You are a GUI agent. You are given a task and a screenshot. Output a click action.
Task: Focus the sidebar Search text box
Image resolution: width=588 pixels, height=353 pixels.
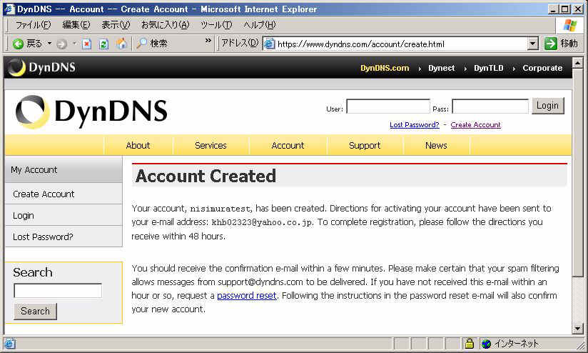coord(58,291)
